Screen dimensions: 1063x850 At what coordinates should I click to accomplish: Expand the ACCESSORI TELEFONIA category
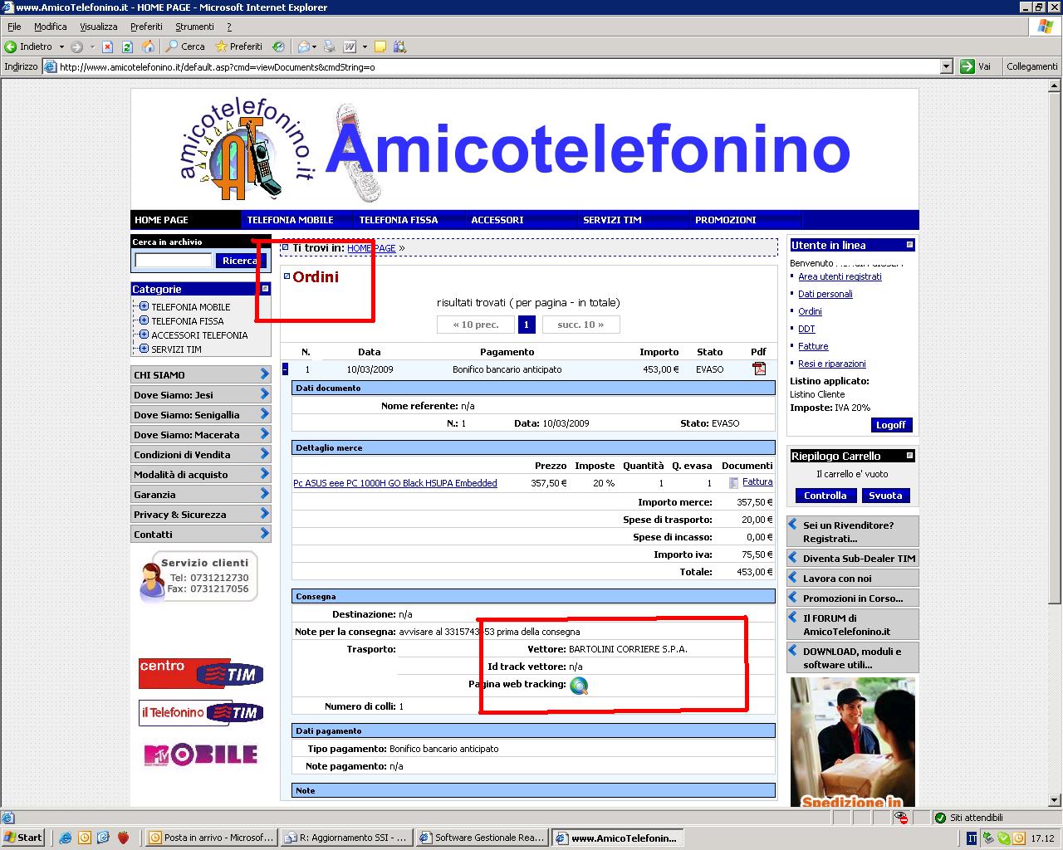144,335
